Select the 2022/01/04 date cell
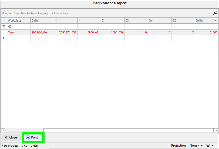Screen dimensions: 219x149 point(42,32)
